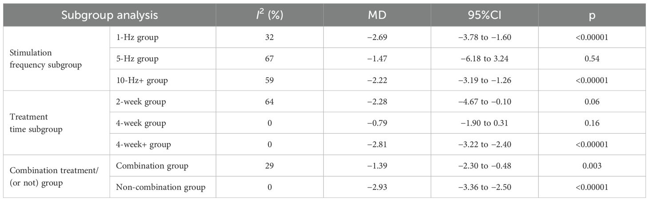This screenshot has height=201, width=649.
Task: Click the MD value −2.69
Action: click(x=377, y=38)
